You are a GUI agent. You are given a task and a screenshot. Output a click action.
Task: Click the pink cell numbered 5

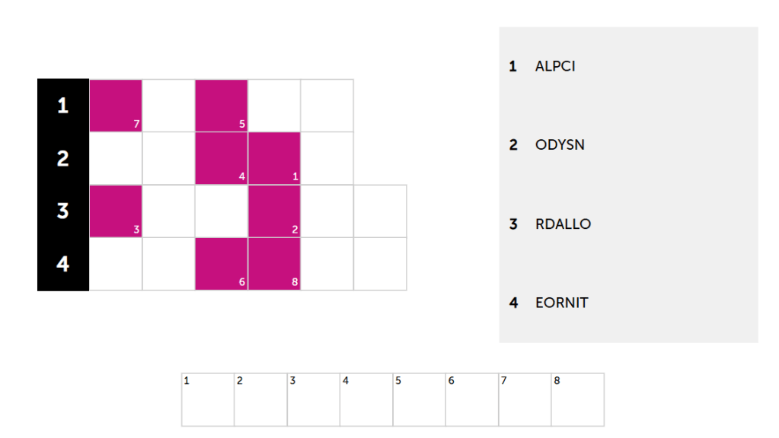pos(222,105)
